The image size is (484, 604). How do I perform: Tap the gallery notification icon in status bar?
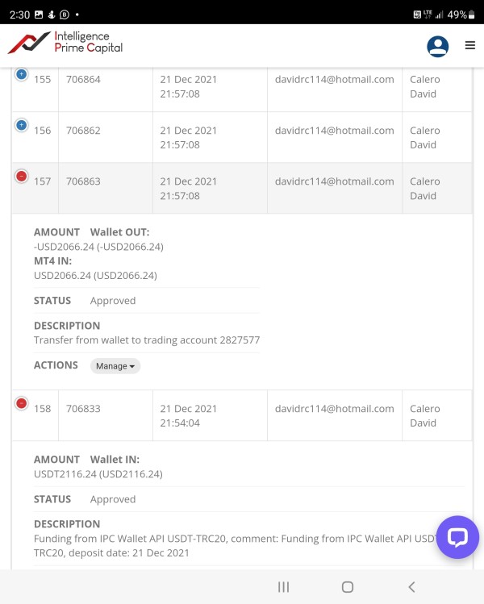click(x=40, y=15)
